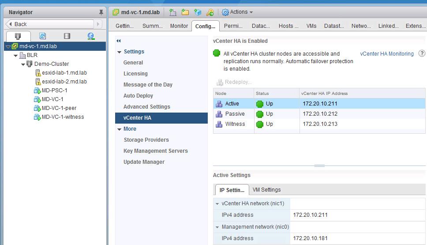Switch to the VM Settings tab
Screen dimensions: 427x245
[266, 190]
